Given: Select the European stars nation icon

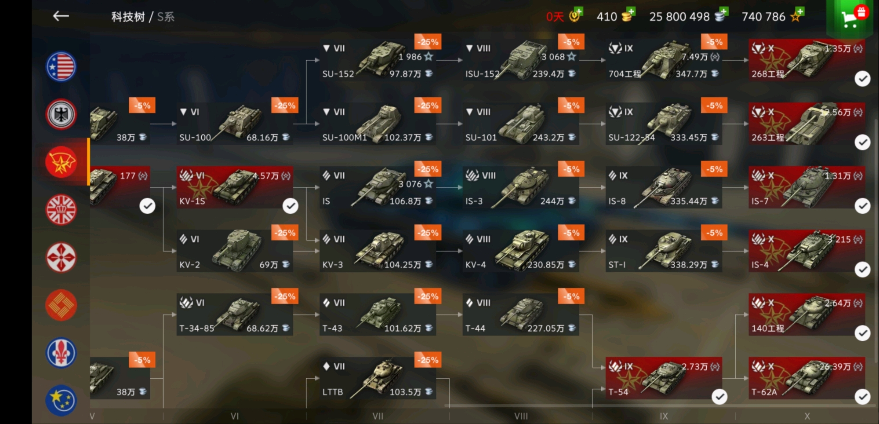Looking at the screenshot, I should click(x=61, y=400).
